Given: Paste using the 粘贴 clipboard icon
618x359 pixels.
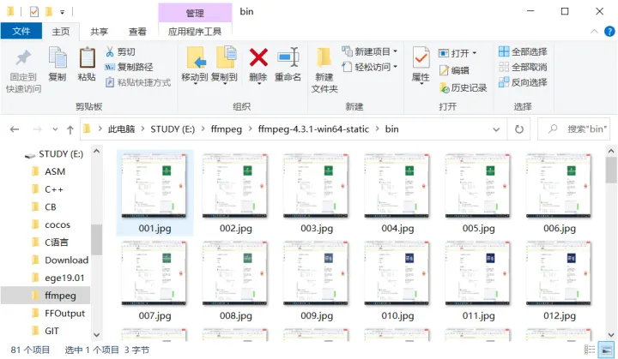Looking at the screenshot, I should [87, 63].
